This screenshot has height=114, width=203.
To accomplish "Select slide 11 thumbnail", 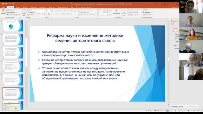I will tap(13, 105).
